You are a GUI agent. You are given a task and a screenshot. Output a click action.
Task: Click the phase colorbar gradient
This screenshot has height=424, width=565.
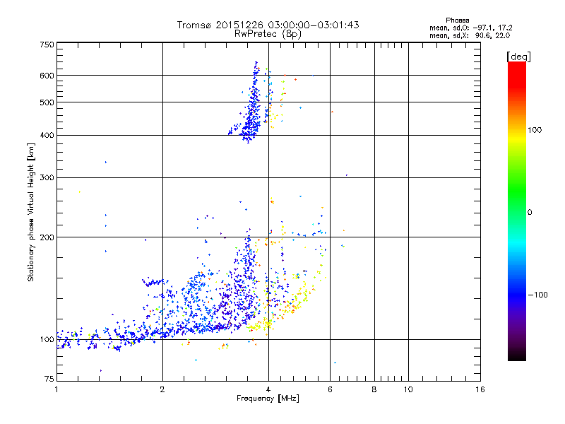point(517,211)
